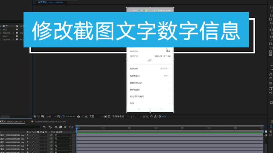Viewport: 273px width, 153px height.
Task: Toggle pixel aspect ratio correction icon
Action: (144, 117)
